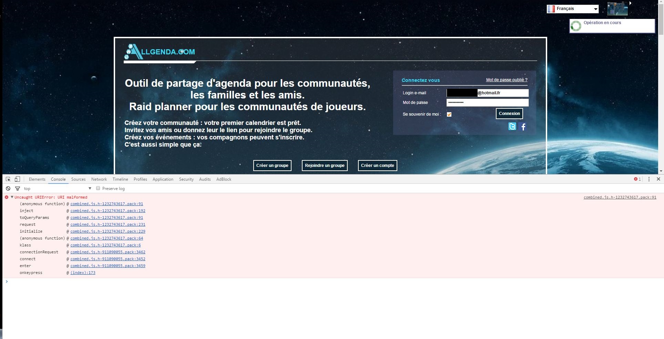Switch to the Timeline tab
Image resolution: width=664 pixels, height=339 pixels.
[120, 179]
